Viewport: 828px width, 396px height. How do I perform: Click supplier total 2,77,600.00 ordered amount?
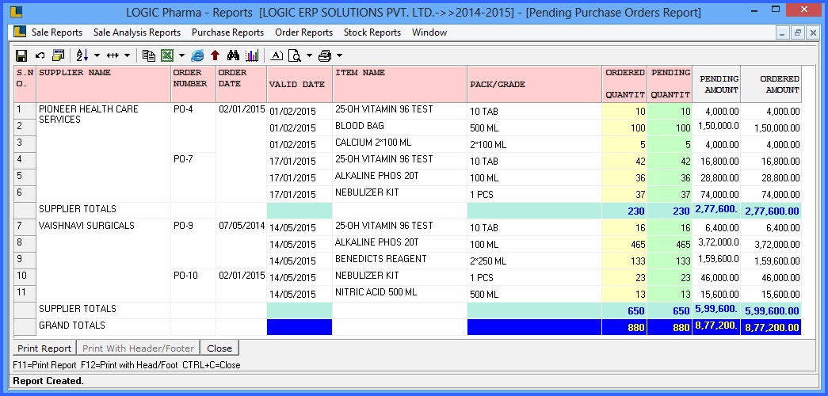pos(771,211)
